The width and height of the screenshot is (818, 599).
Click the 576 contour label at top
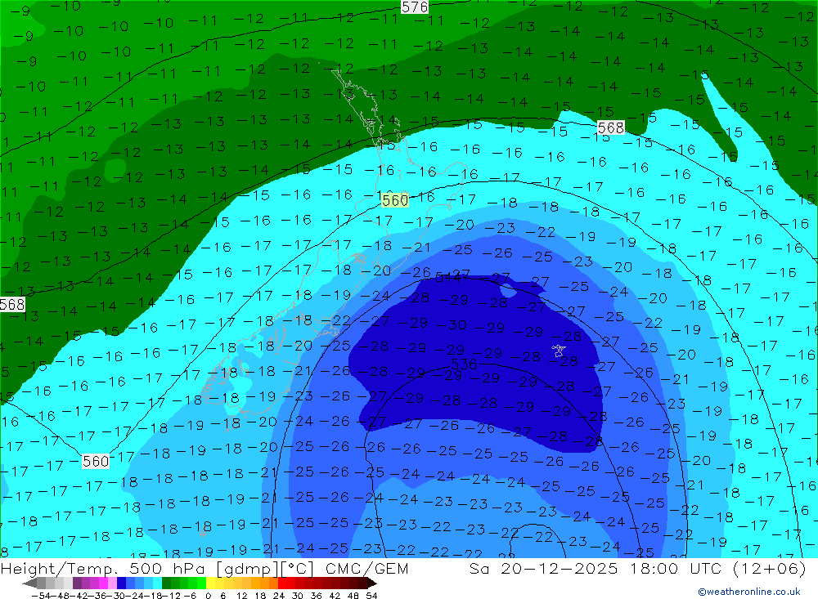415,7
